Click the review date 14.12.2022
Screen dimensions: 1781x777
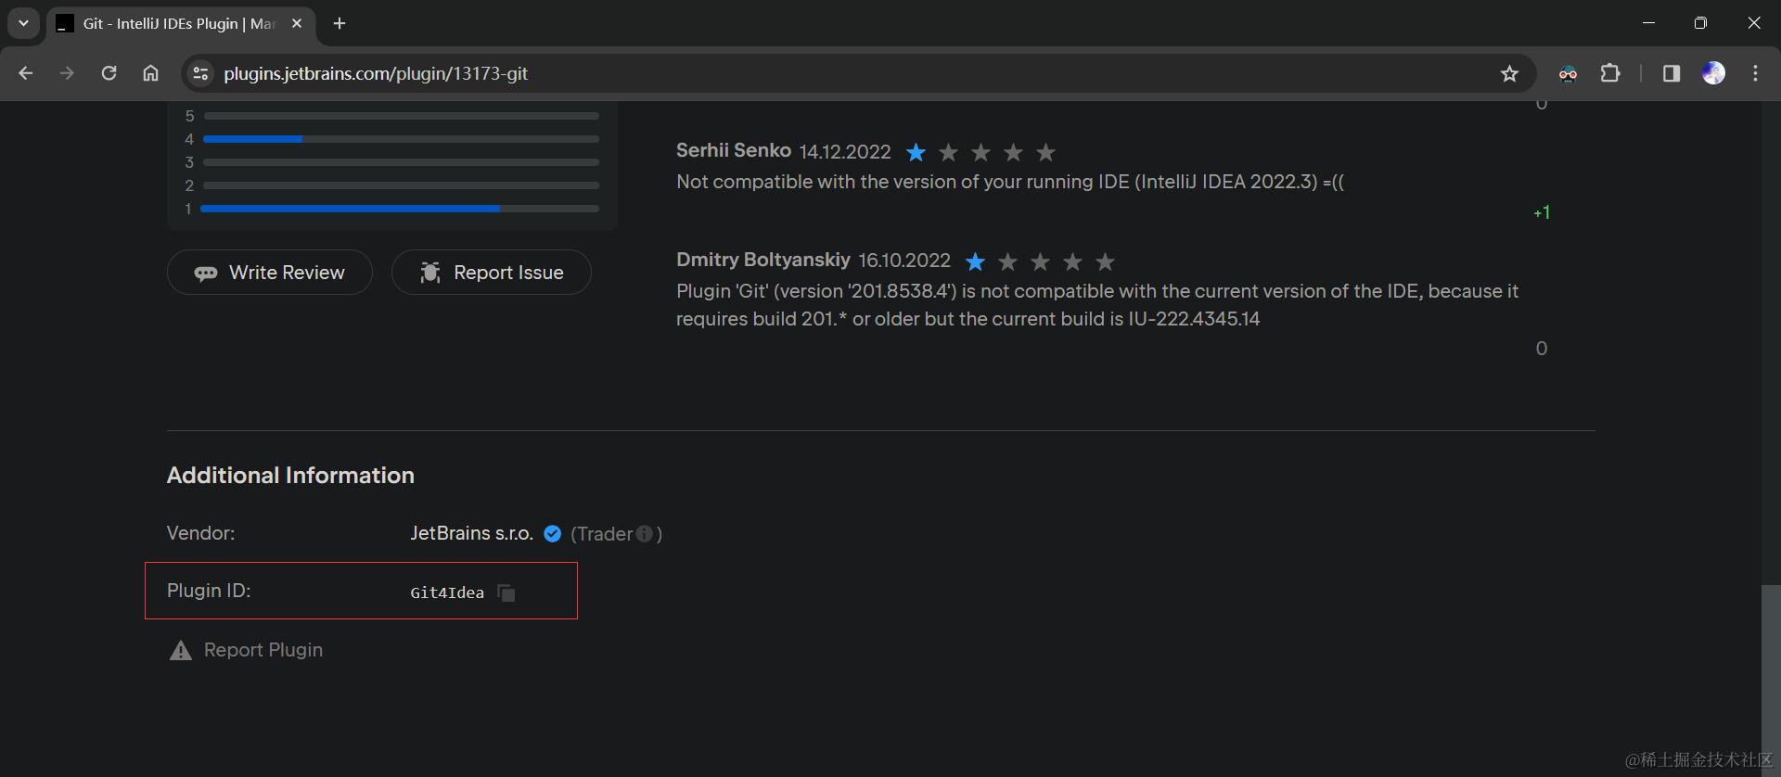(845, 151)
